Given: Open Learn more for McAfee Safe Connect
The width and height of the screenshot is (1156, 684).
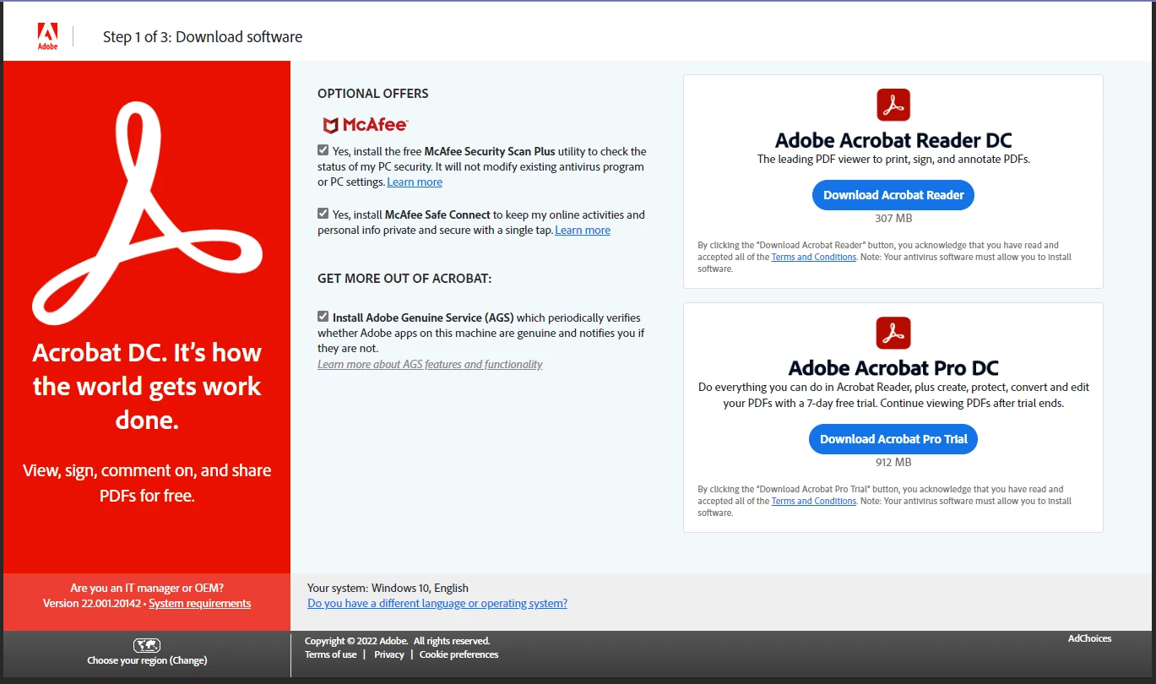Looking at the screenshot, I should pyautogui.click(x=583, y=231).
